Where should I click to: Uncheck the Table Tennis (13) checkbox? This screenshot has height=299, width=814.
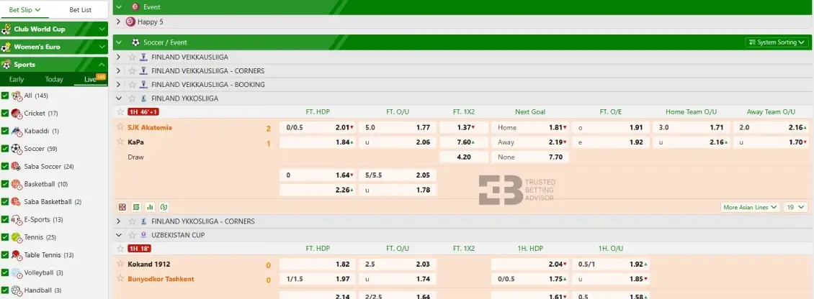[x=5, y=255]
